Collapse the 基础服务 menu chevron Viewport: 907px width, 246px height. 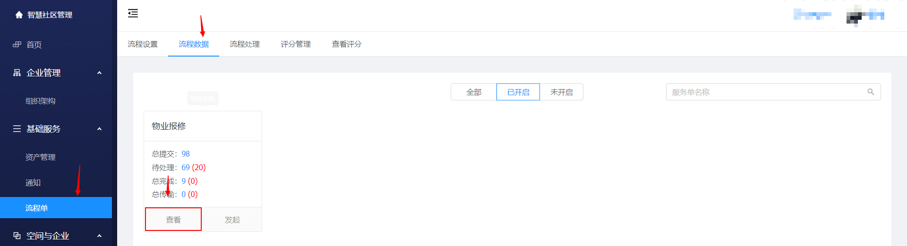(99, 129)
